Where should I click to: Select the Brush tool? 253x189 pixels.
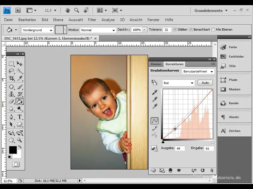pyautogui.click(x=20, y=87)
